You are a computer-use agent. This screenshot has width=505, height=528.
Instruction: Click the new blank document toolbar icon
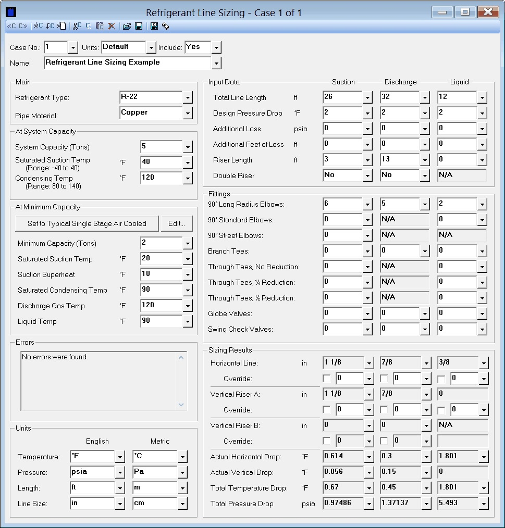click(61, 26)
